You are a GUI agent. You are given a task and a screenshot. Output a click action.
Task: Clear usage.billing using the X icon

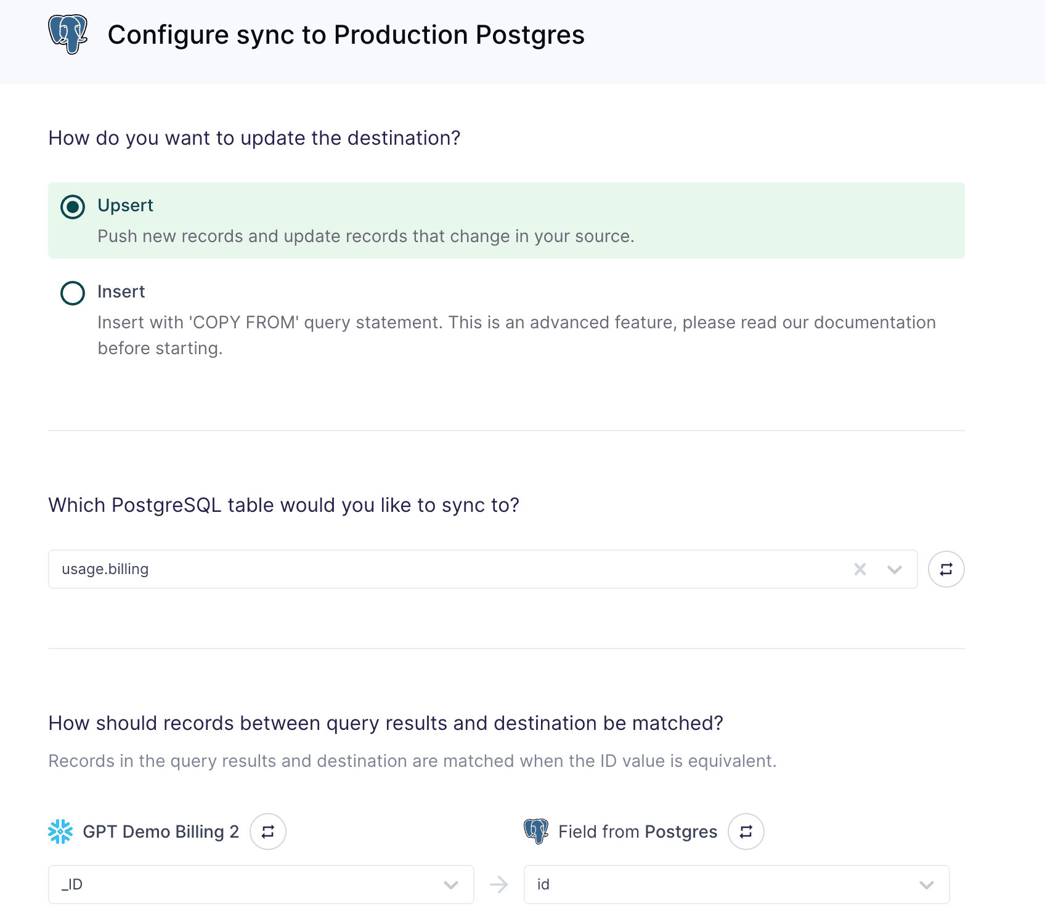(860, 569)
